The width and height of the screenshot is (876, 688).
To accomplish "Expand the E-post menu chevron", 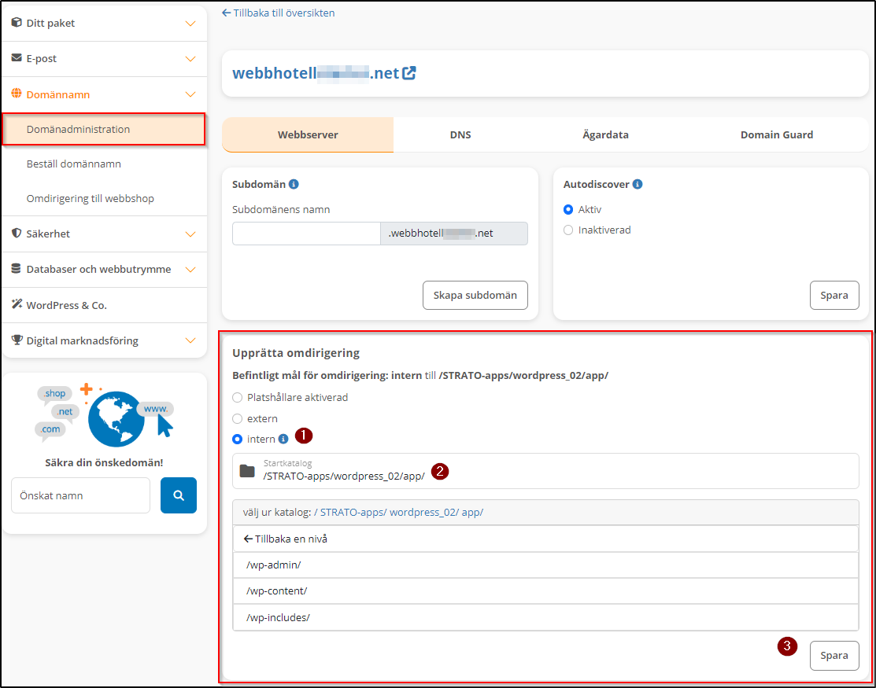I will click(x=190, y=59).
